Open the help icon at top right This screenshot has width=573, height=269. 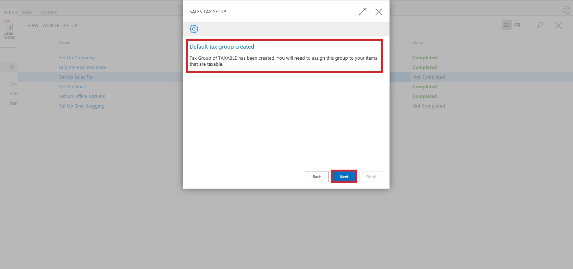(566, 10)
